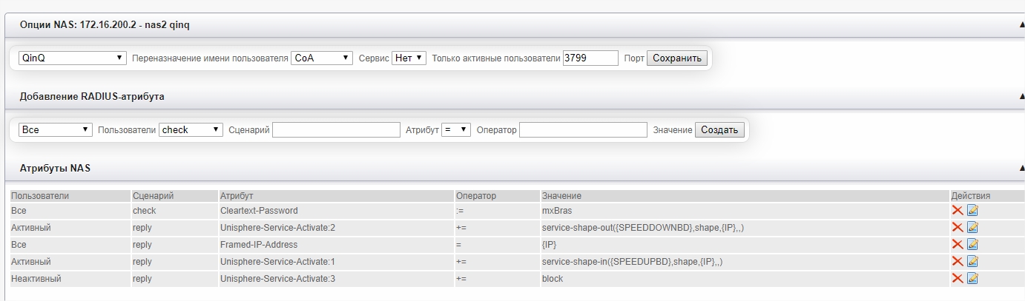Collapse the Опции NAS section
Viewport: 1025px width, 301px height.
(1021, 25)
